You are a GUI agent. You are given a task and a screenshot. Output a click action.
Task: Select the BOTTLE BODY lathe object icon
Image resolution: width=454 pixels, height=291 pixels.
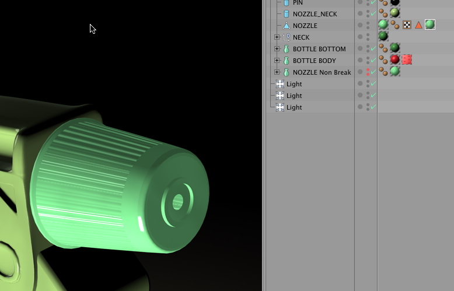click(286, 61)
